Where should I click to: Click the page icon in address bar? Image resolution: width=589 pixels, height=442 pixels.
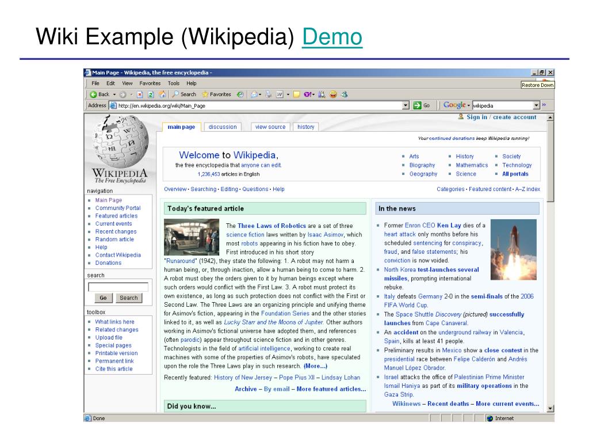tap(113, 106)
